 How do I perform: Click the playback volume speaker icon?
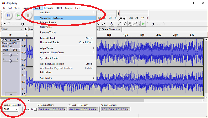click(x=5, y=24)
